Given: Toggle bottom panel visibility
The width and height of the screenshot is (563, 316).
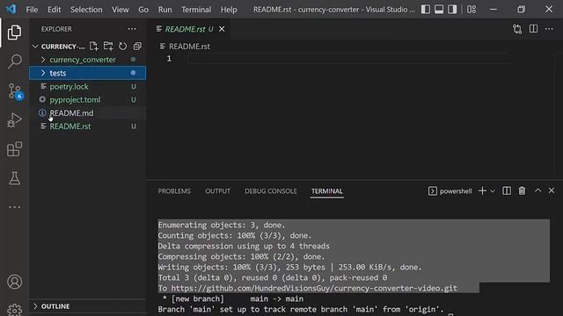Looking at the screenshot, I should point(439,10).
